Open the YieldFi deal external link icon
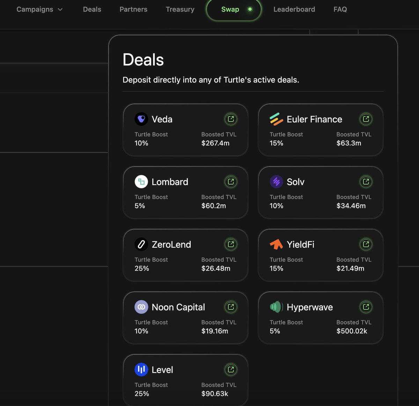This screenshot has width=419, height=406. click(x=366, y=244)
